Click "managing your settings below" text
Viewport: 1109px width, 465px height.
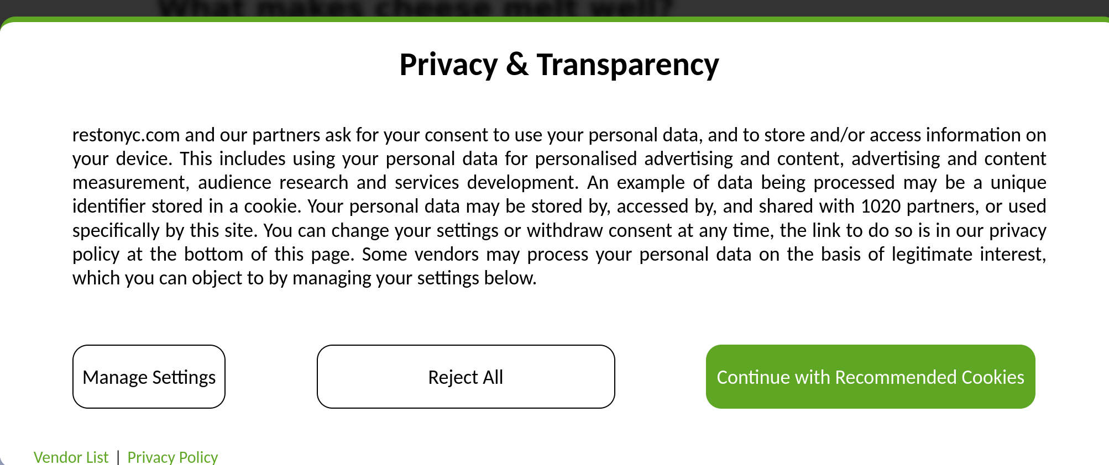[x=414, y=278]
